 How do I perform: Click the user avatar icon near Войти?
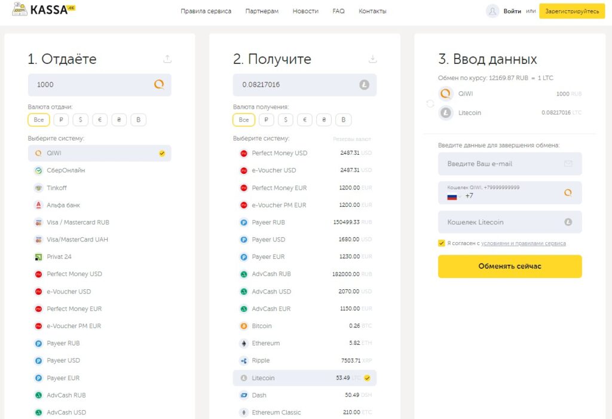pyautogui.click(x=492, y=11)
